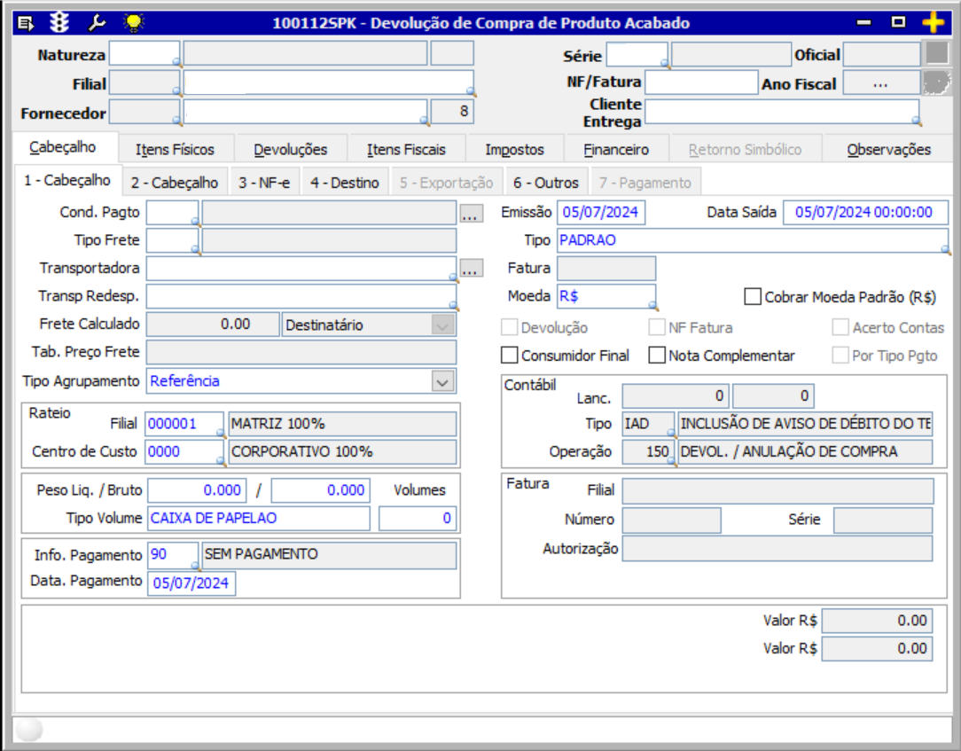Click the Ano Fiscal ellipsis button
The image size is (961, 751).
tap(880, 84)
